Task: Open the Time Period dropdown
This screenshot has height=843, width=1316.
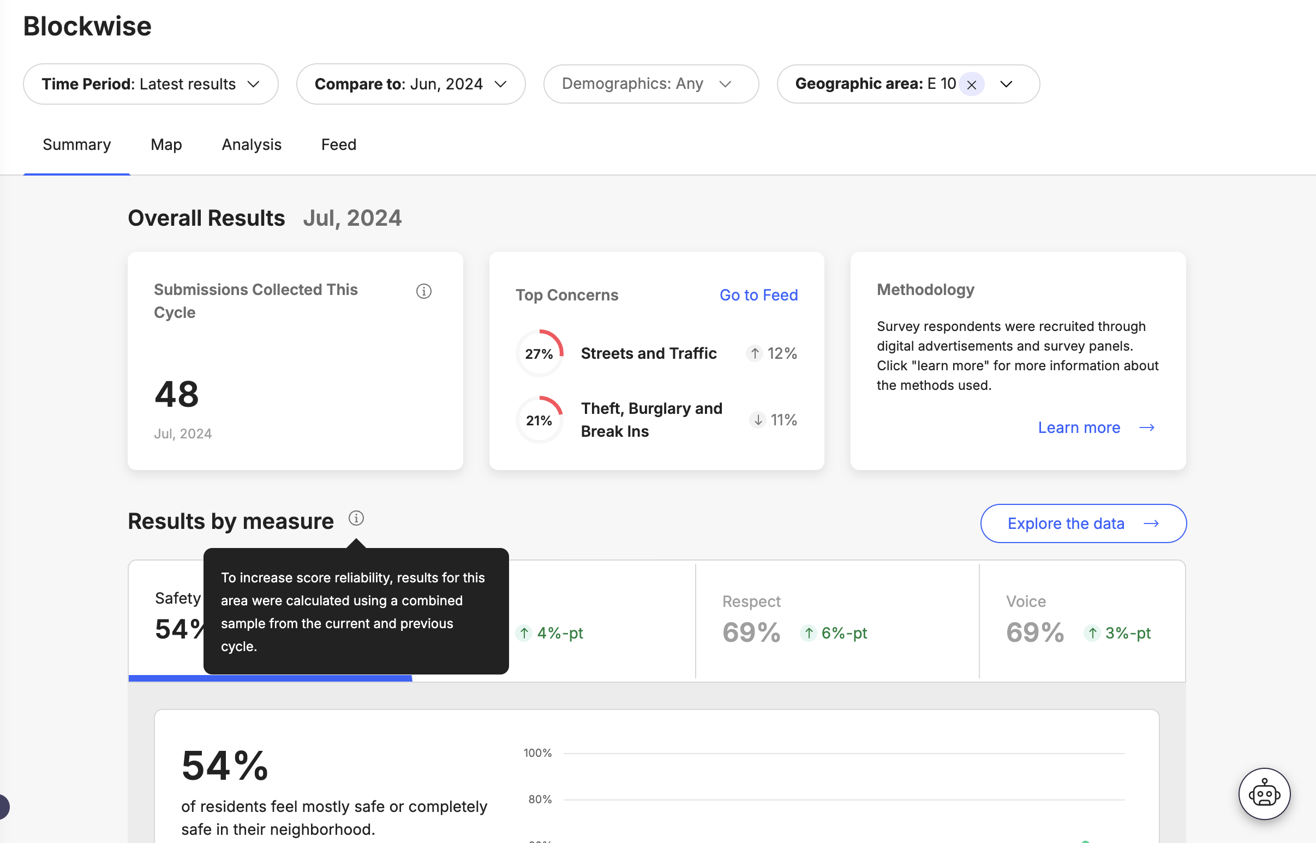Action: click(151, 85)
